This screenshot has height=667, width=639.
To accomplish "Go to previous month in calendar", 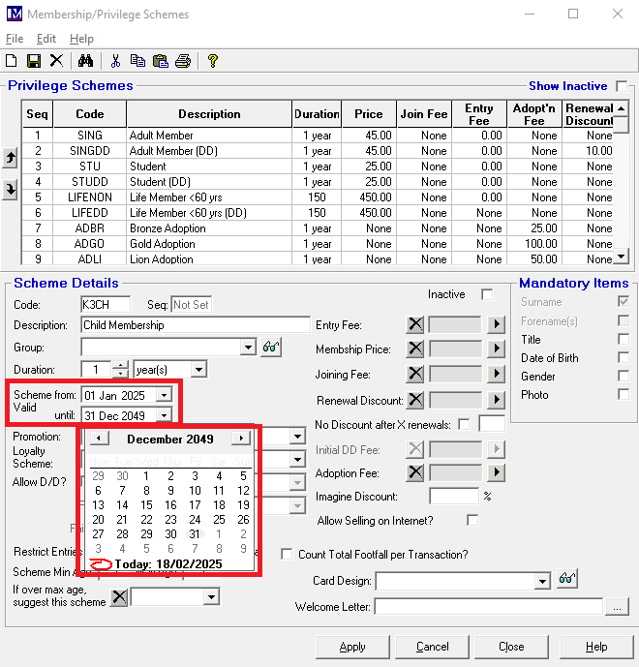I will coord(99,439).
